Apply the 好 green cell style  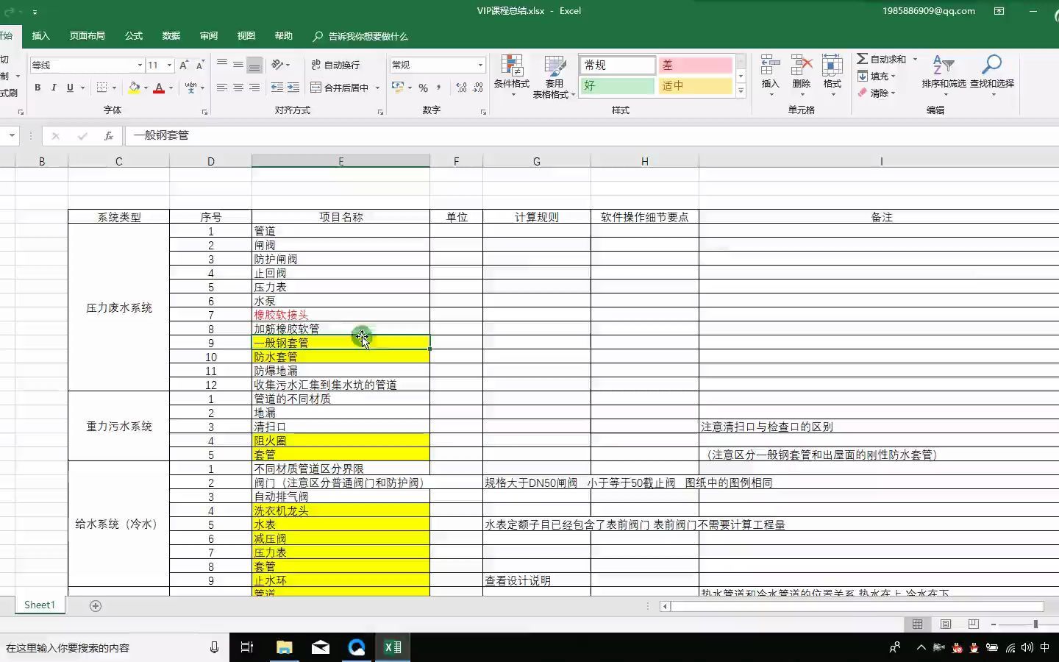[x=617, y=86]
